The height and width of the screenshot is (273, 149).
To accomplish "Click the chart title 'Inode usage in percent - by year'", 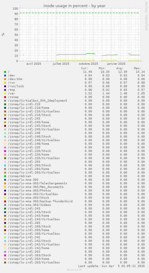I will click(74, 6).
